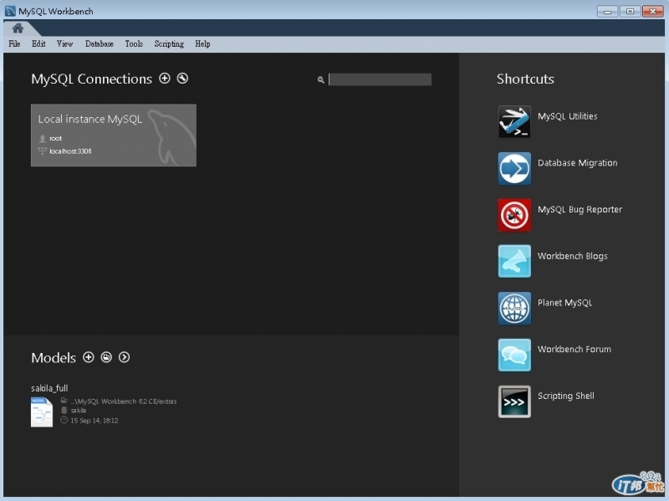The height and width of the screenshot is (501, 669).
Task: Maximize the MySQL Workbench window
Action: pos(630,11)
